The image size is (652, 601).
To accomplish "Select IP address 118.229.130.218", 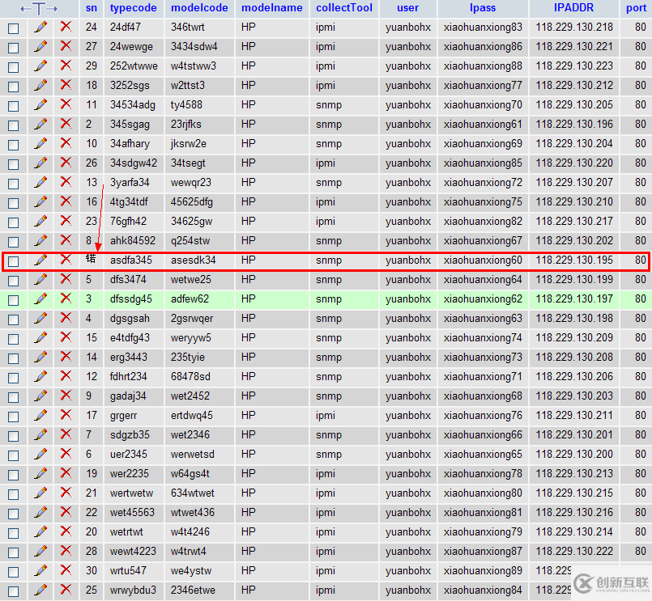I will (x=574, y=27).
